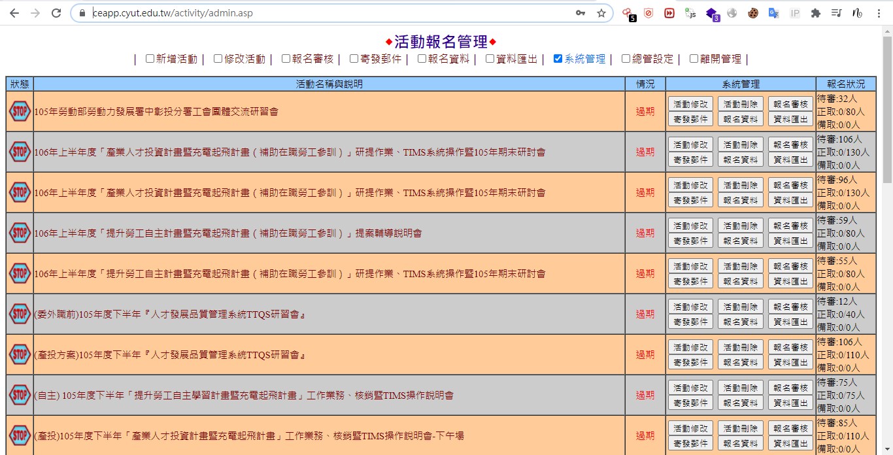Image resolution: width=893 pixels, height=455 pixels.
Task: Check the 修改活動 checkbox
Action: click(x=218, y=59)
